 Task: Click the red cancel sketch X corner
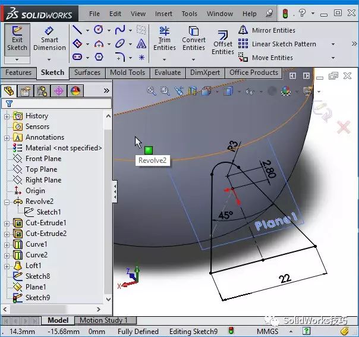point(344,127)
